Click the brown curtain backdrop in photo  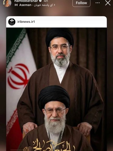tap(89, 48)
